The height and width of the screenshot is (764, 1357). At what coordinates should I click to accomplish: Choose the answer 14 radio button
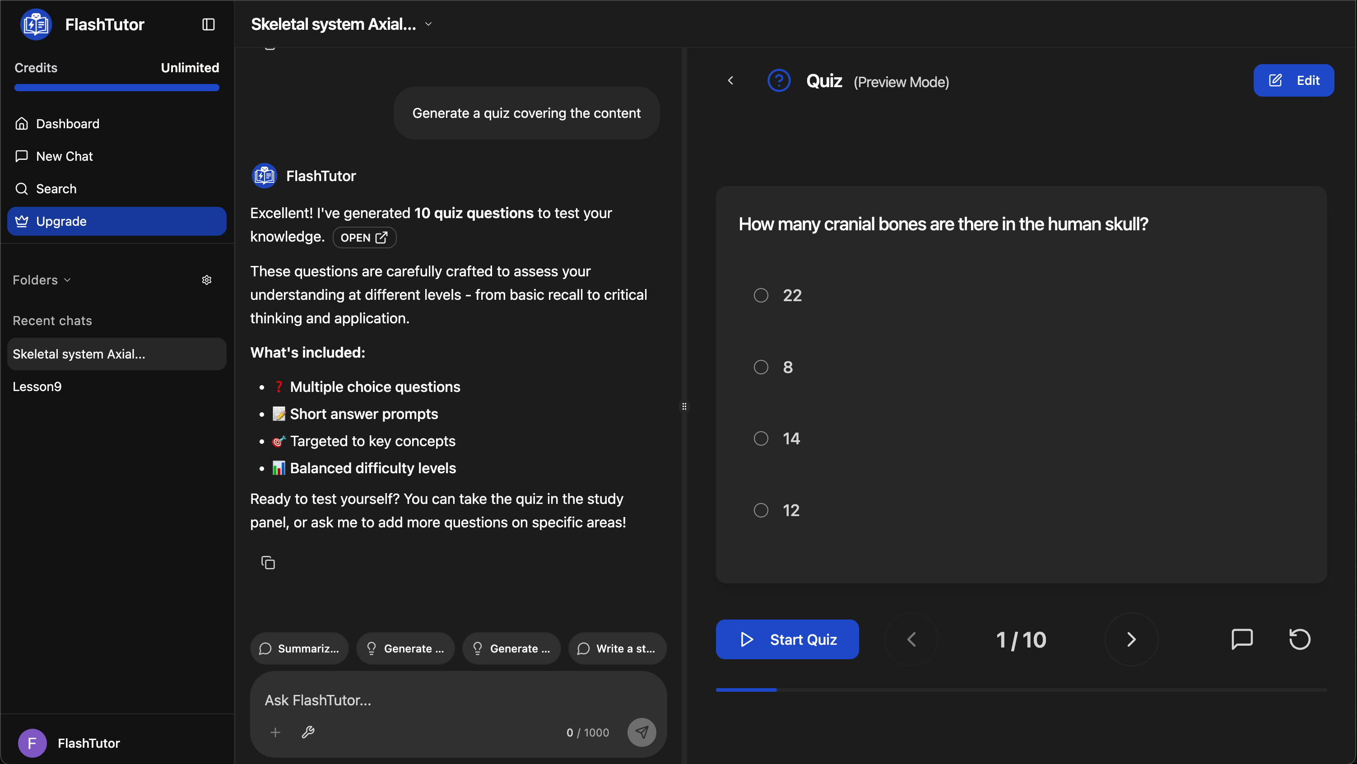(x=761, y=438)
